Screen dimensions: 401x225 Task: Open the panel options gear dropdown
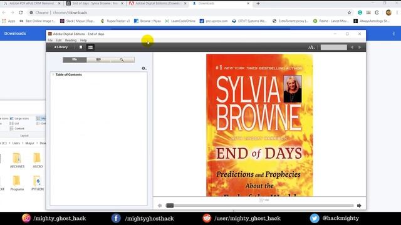(x=144, y=68)
